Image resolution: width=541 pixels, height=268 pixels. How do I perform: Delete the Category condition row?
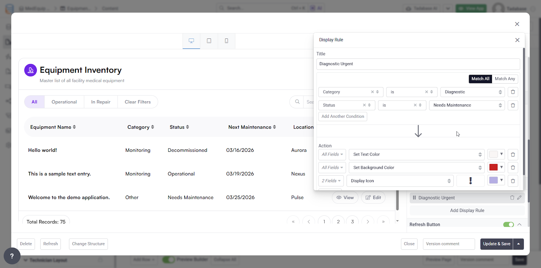513,92
